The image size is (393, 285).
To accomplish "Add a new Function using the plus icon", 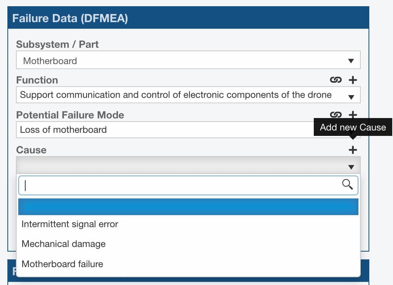I will click(352, 80).
